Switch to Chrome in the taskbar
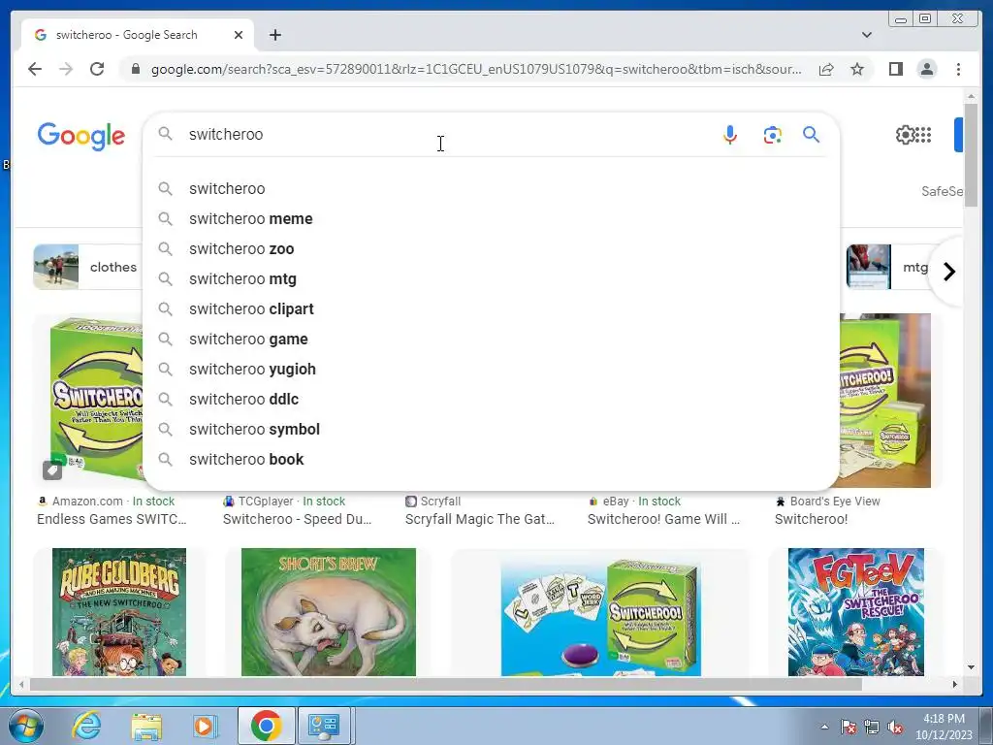Screen dimensions: 993x745 [266, 726]
